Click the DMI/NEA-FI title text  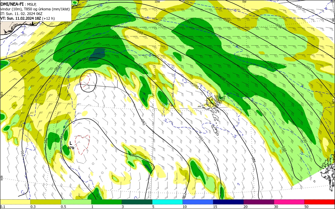tap(11, 4)
